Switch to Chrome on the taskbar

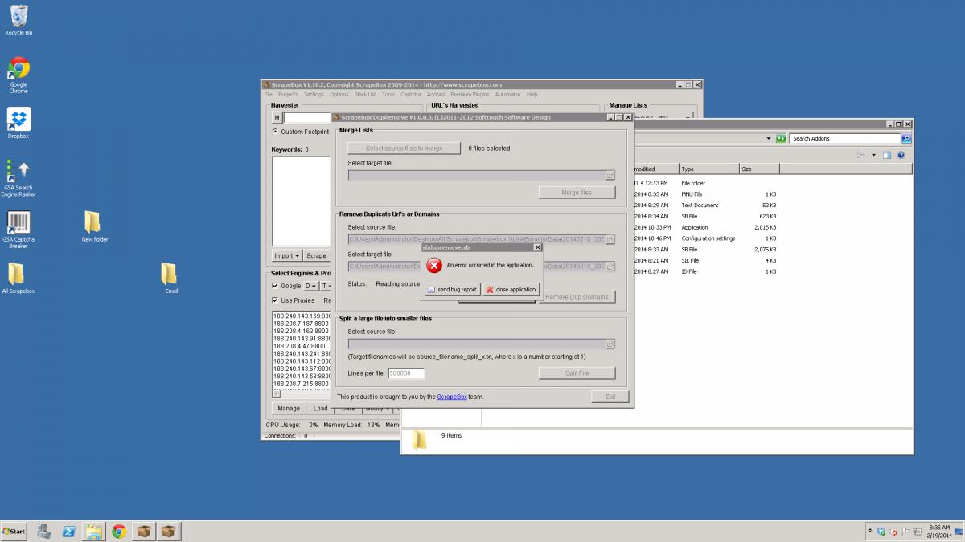(x=119, y=531)
